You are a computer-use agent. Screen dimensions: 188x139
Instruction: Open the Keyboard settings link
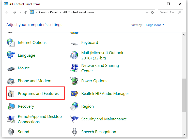click(90, 43)
